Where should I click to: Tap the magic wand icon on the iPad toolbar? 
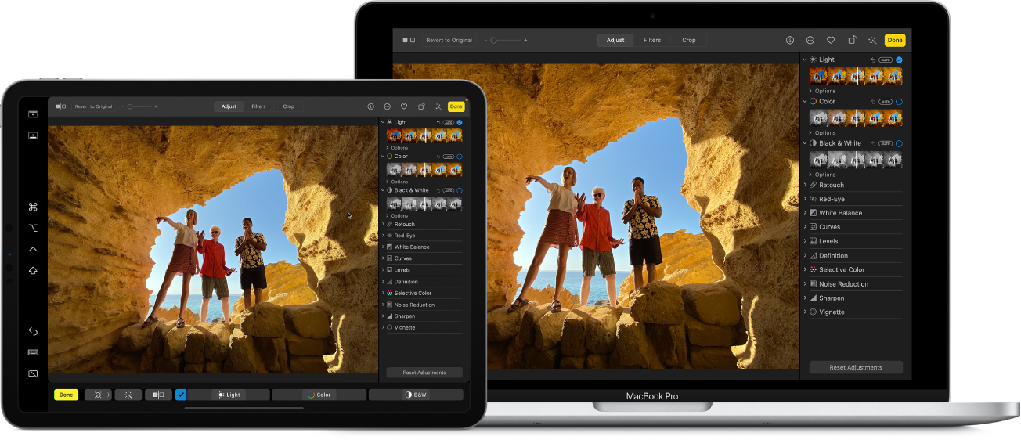(x=438, y=106)
